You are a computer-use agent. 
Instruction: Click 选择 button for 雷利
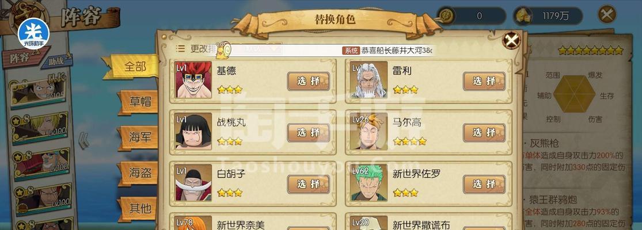[x=484, y=81]
